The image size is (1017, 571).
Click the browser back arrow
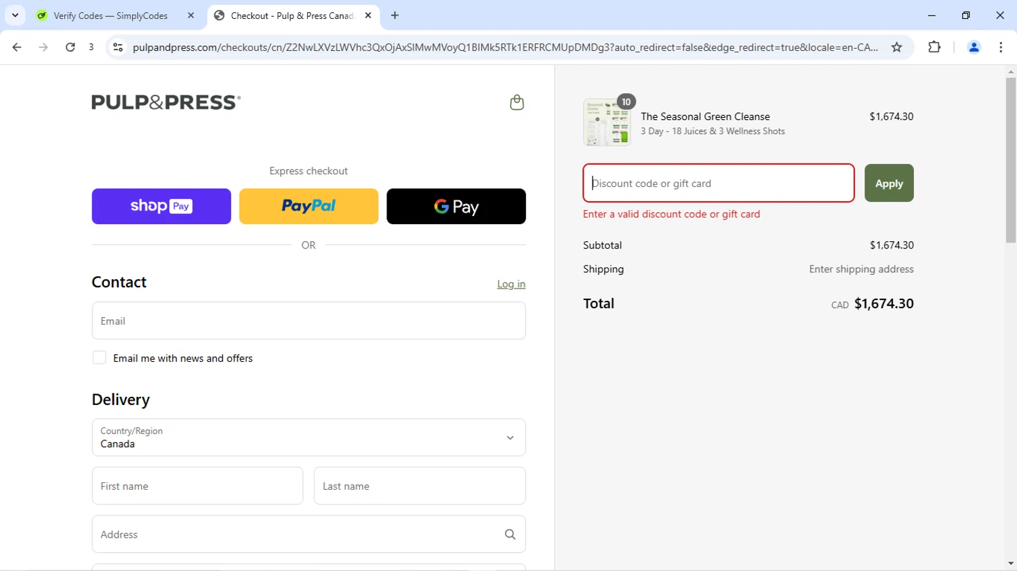17,47
